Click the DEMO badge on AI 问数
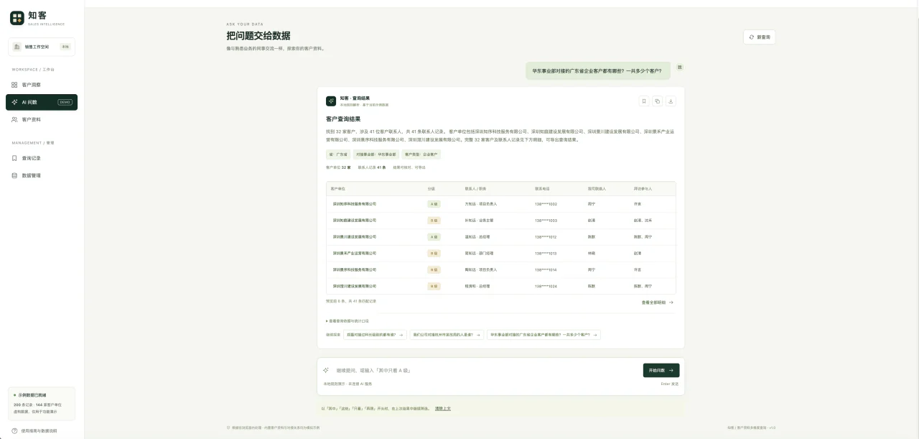This screenshot has width=919, height=439. 65,102
